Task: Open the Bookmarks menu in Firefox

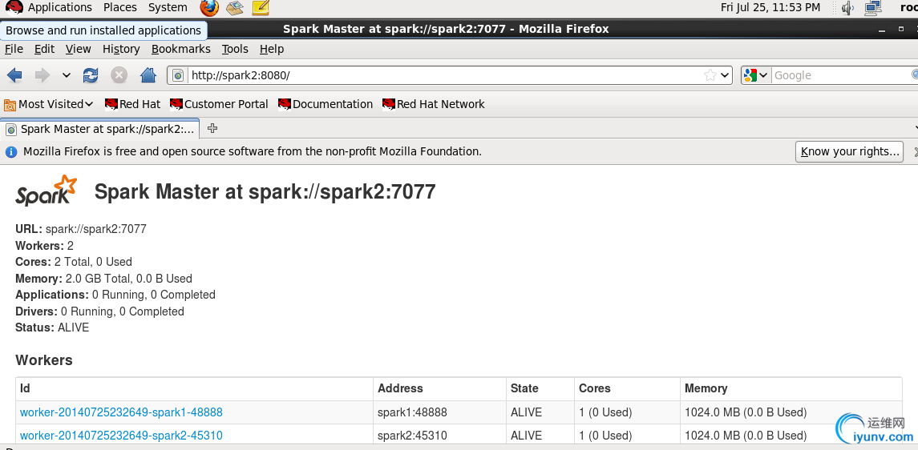Action: point(181,49)
